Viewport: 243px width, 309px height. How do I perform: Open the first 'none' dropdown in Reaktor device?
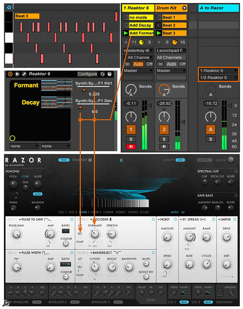(24, 146)
